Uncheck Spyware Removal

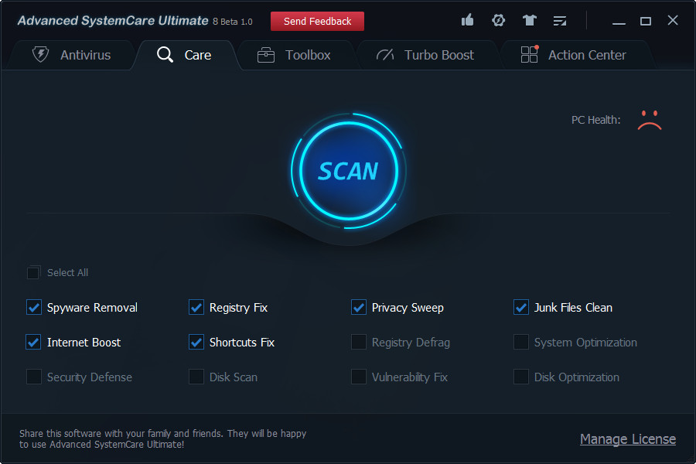point(34,307)
